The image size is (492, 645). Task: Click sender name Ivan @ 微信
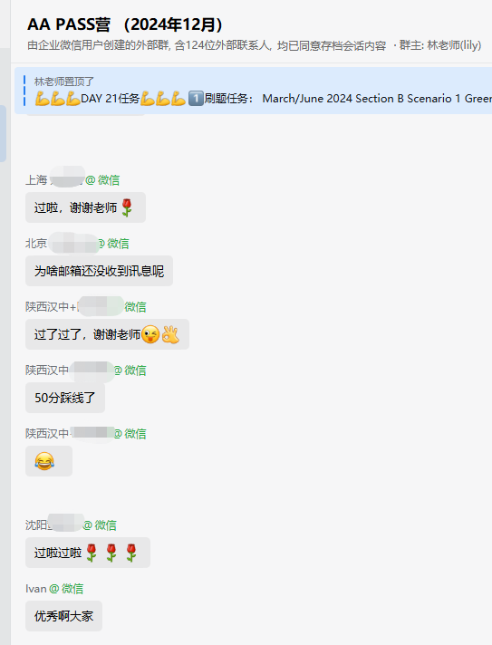(54, 589)
